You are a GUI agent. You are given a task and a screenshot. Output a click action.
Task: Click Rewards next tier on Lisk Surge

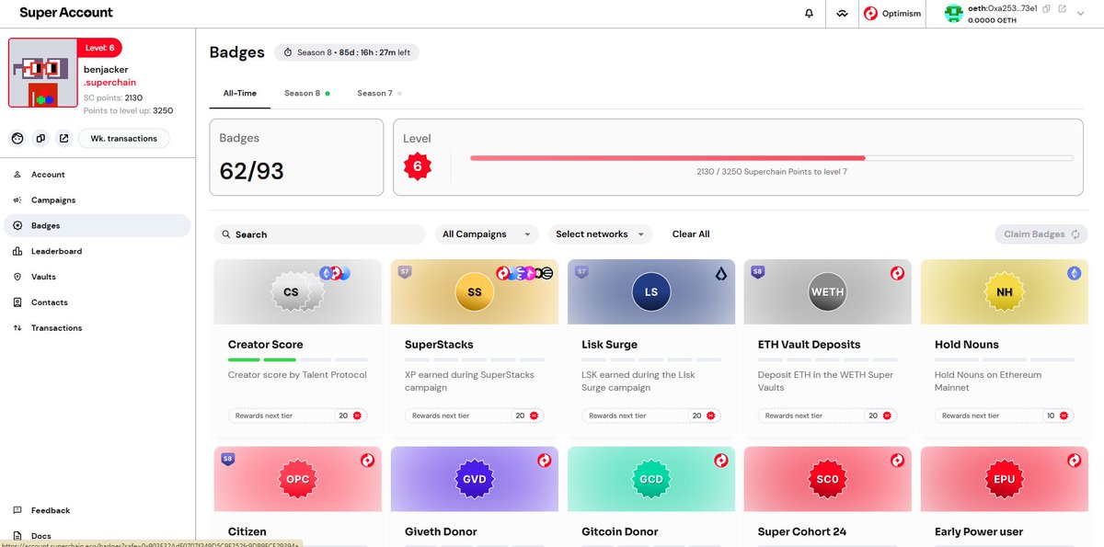coord(651,416)
